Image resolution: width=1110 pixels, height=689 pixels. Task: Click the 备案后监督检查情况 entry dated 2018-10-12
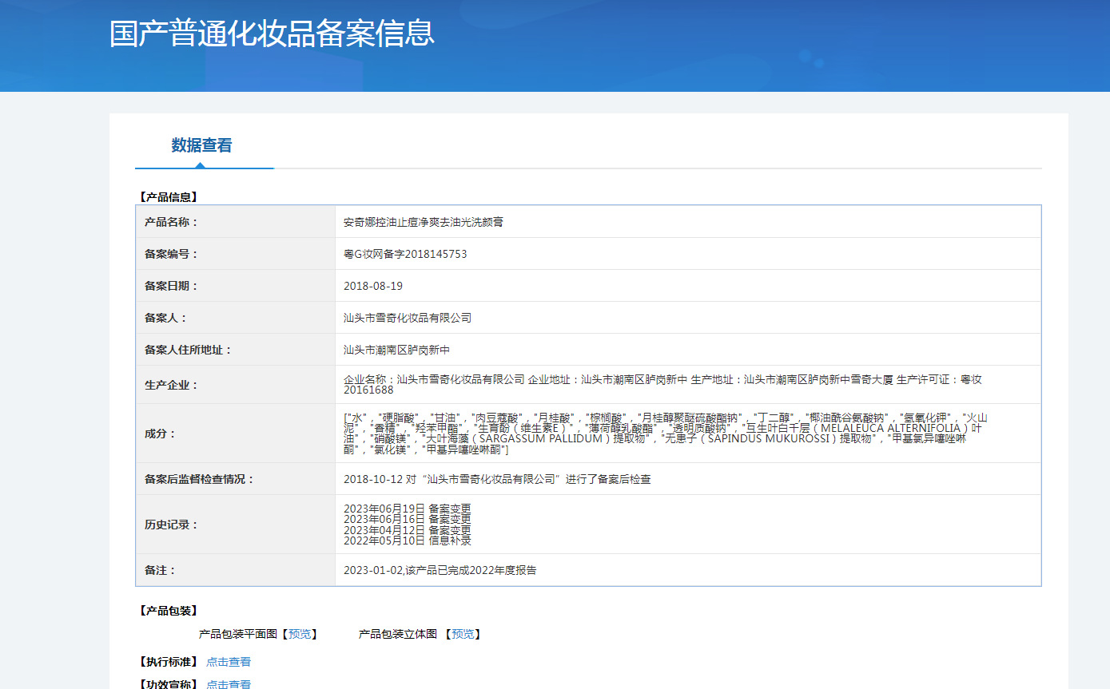(x=497, y=479)
